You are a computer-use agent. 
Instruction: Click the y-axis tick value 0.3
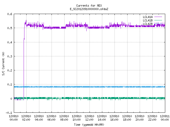pos(10,56)
